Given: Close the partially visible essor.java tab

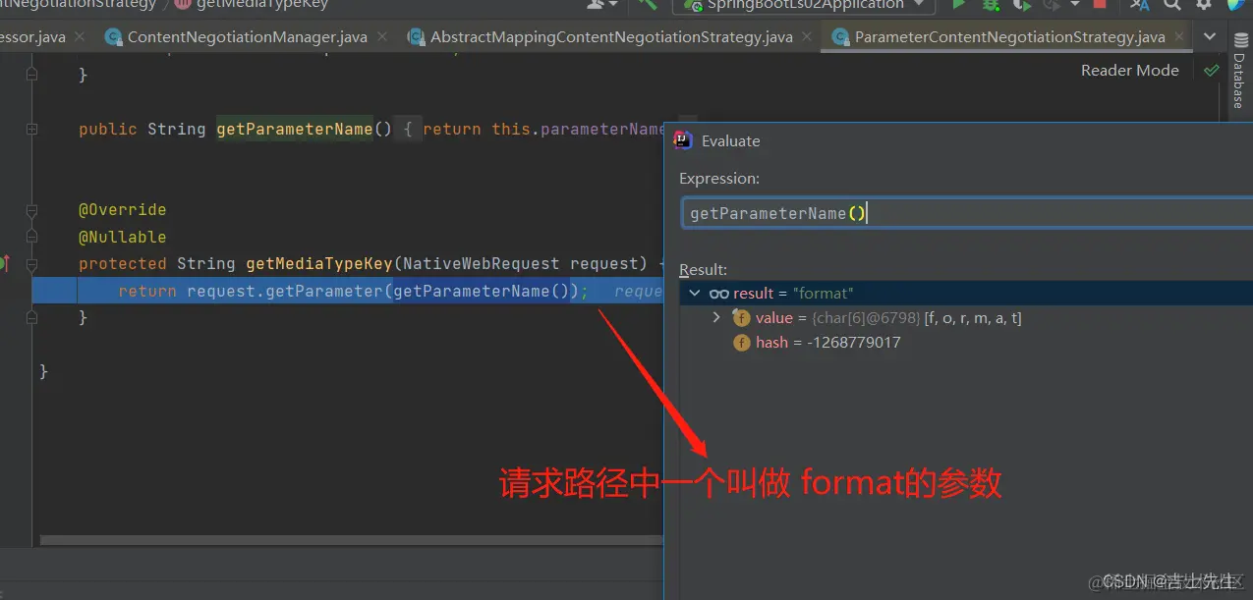Looking at the screenshot, I should (x=81, y=37).
